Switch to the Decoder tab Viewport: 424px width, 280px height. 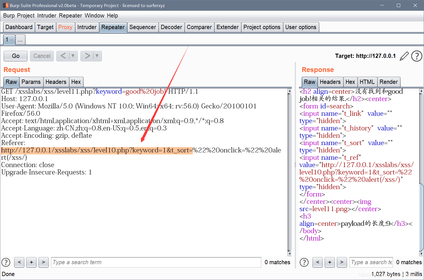click(x=172, y=27)
